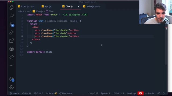The width and height of the screenshot is (172, 96).
Task: Click the Prettier status item
Action: click(150, 93)
